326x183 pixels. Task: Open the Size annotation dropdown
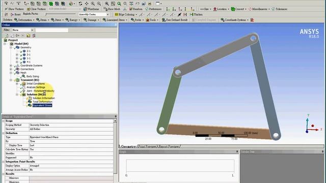click(x=205, y=9)
